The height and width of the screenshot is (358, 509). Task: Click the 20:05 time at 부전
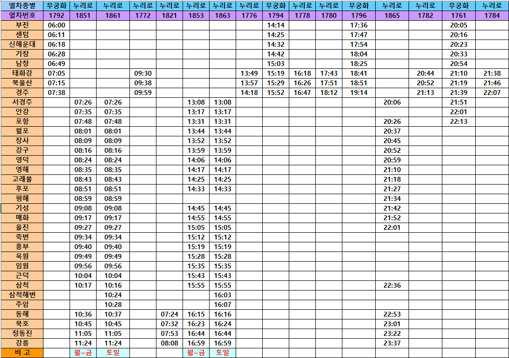[x=459, y=25]
